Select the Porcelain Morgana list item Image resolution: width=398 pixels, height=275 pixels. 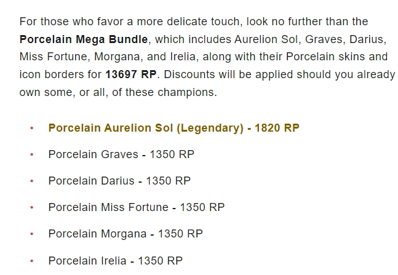tap(97, 234)
